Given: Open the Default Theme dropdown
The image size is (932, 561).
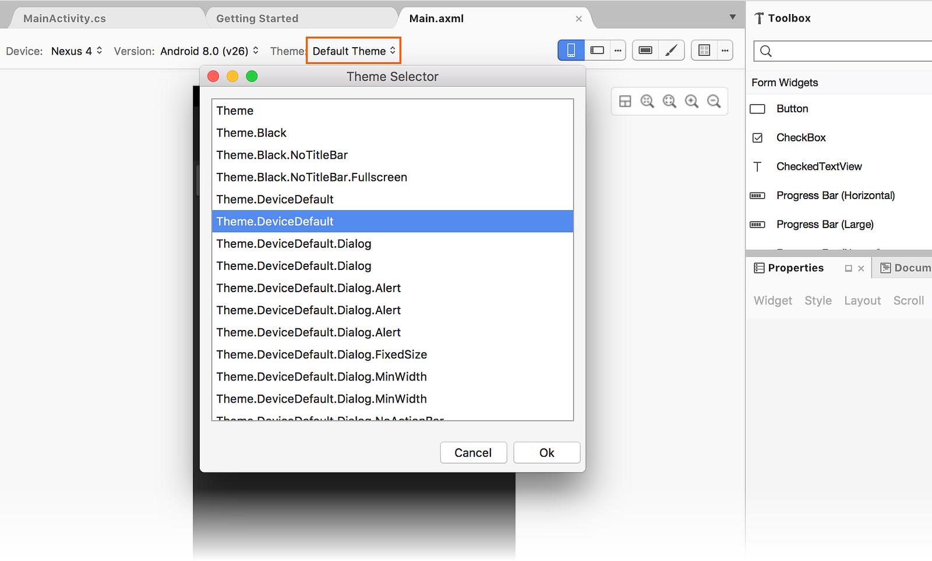Looking at the screenshot, I should point(354,51).
